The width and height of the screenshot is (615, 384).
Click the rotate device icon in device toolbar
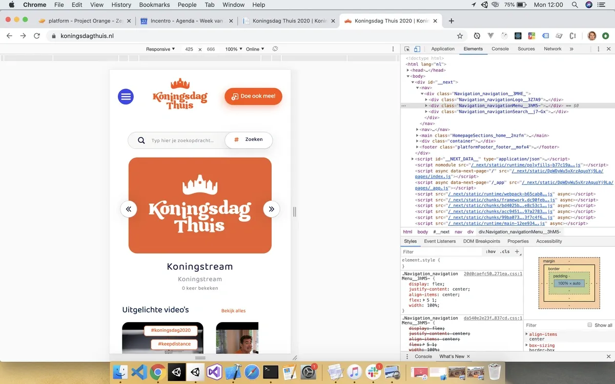275,49
